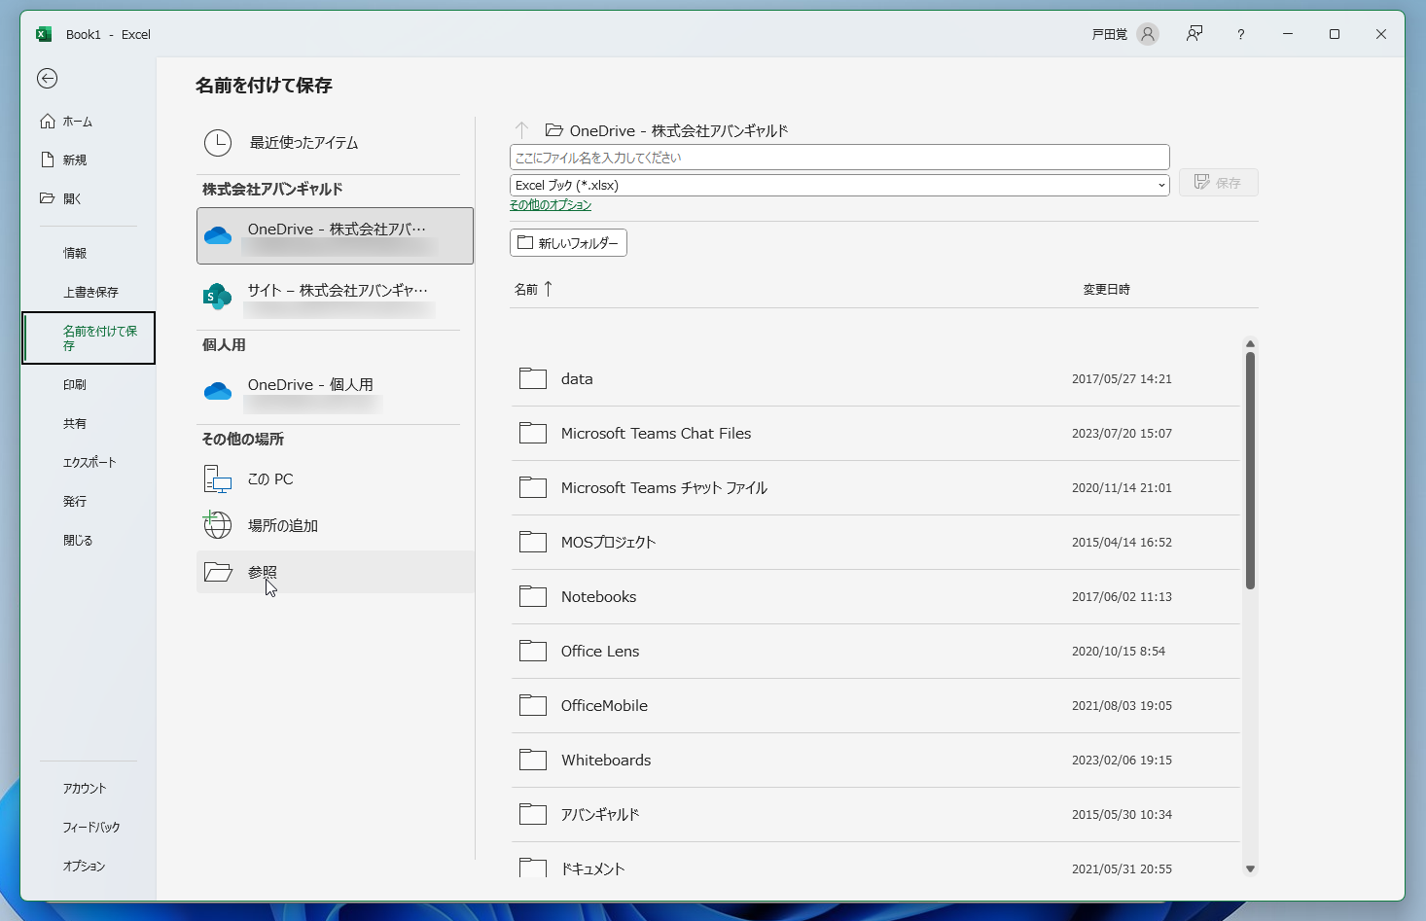Screen dimensions: 1426x921
Task: Click the 戸田覚 account avatar icon
Action: point(1148,34)
